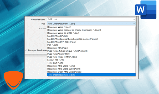Pick Page web (*.htm;*.html) option
Image resolution: width=159 pixels, height=94 pixels.
pos(91,54)
